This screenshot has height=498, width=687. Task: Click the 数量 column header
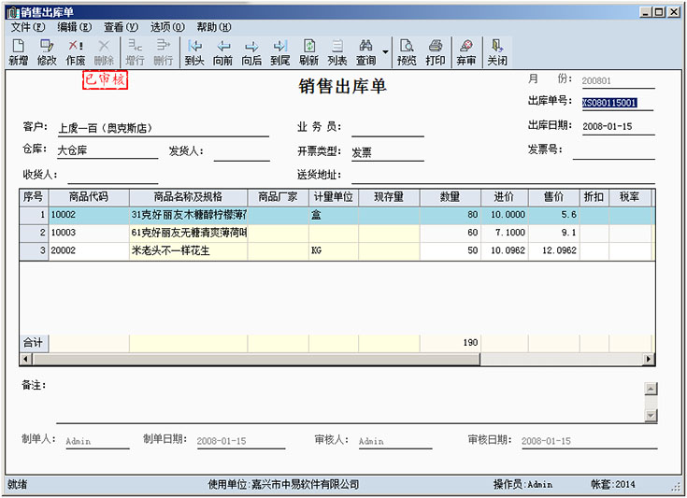(450, 197)
